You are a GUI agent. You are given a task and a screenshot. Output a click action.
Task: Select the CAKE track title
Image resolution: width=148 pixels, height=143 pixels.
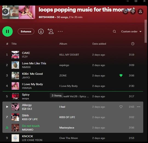26,53
